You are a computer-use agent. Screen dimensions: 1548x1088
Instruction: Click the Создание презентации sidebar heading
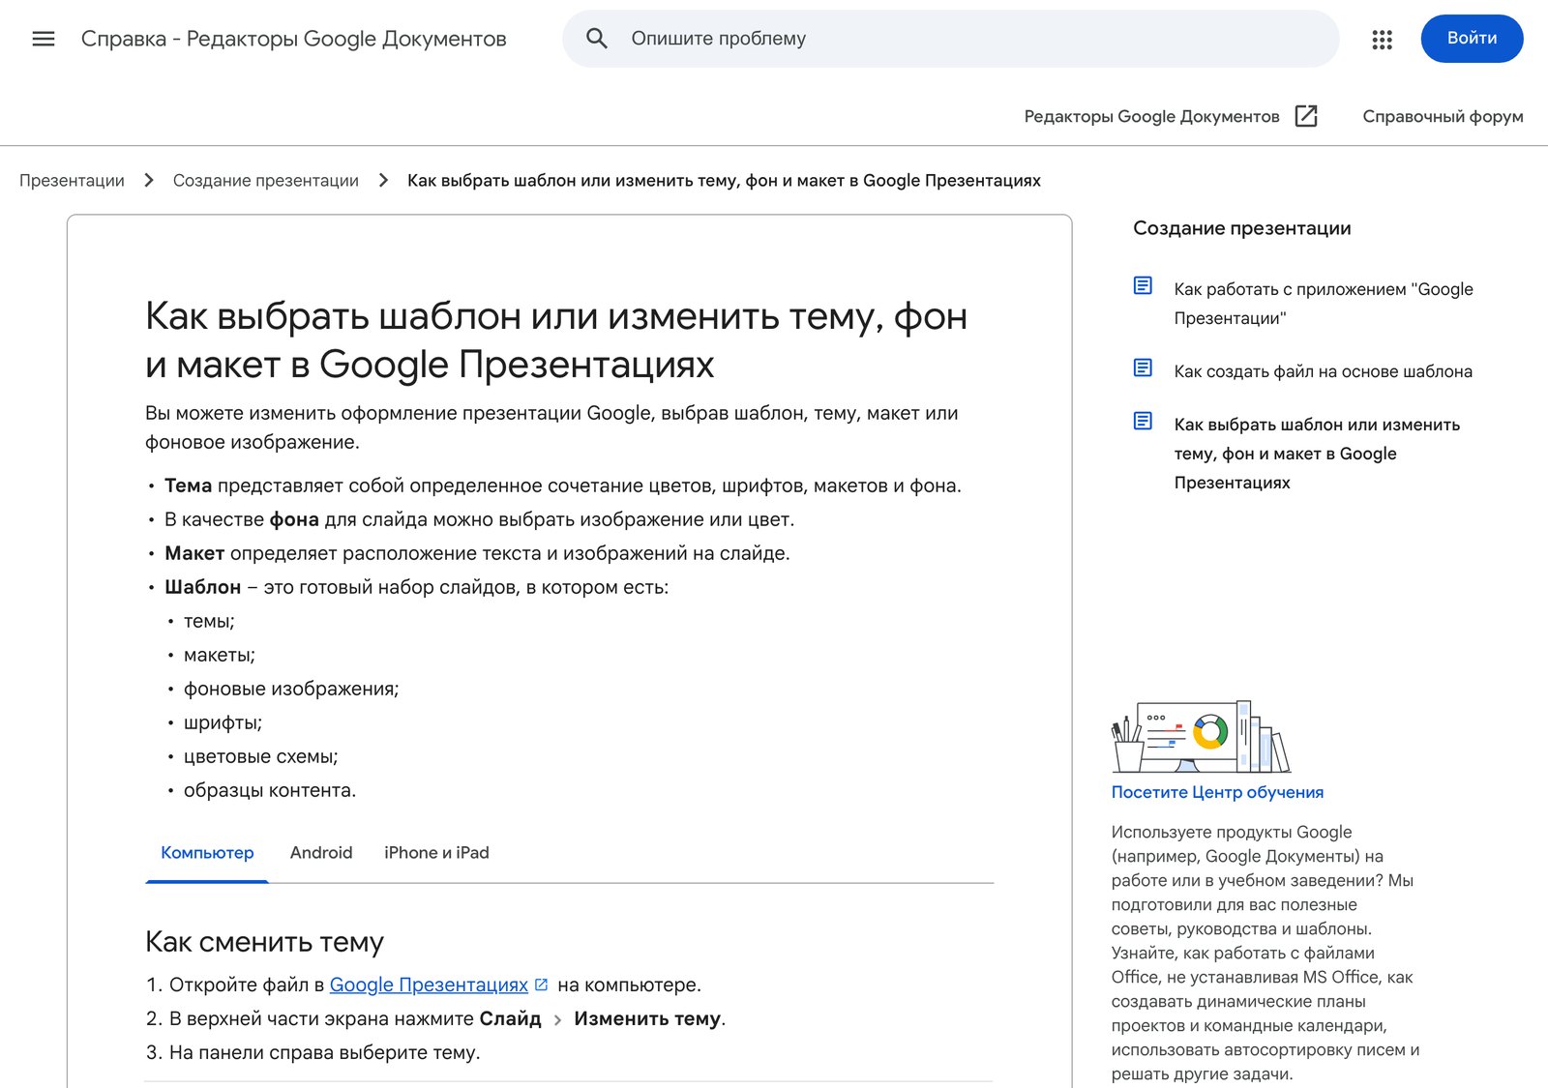[x=1242, y=228]
